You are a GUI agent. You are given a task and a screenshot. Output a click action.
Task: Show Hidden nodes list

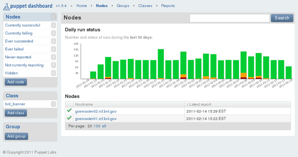tap(11, 73)
